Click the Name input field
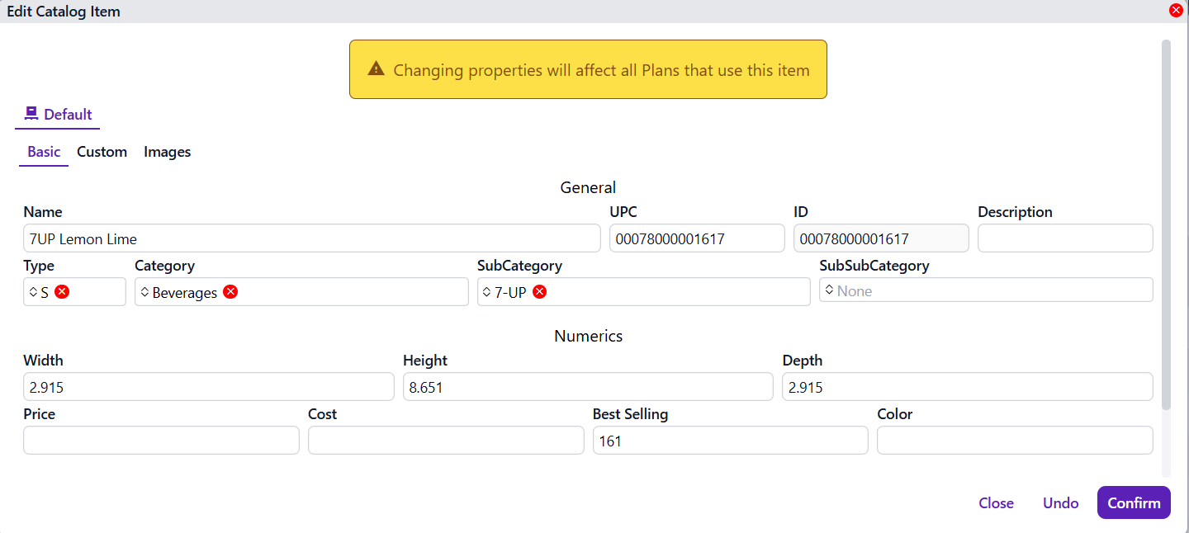Image resolution: width=1189 pixels, height=533 pixels. [311, 238]
